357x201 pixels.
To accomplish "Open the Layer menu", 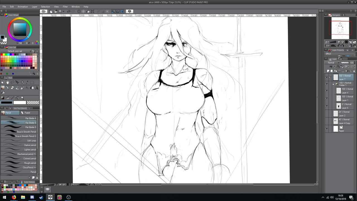I will click(35, 7).
